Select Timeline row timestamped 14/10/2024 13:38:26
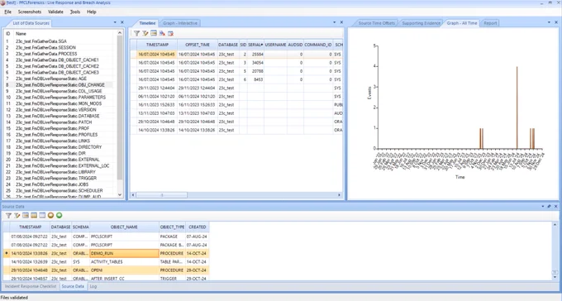Screen dimensions: 562x301 coord(236,130)
